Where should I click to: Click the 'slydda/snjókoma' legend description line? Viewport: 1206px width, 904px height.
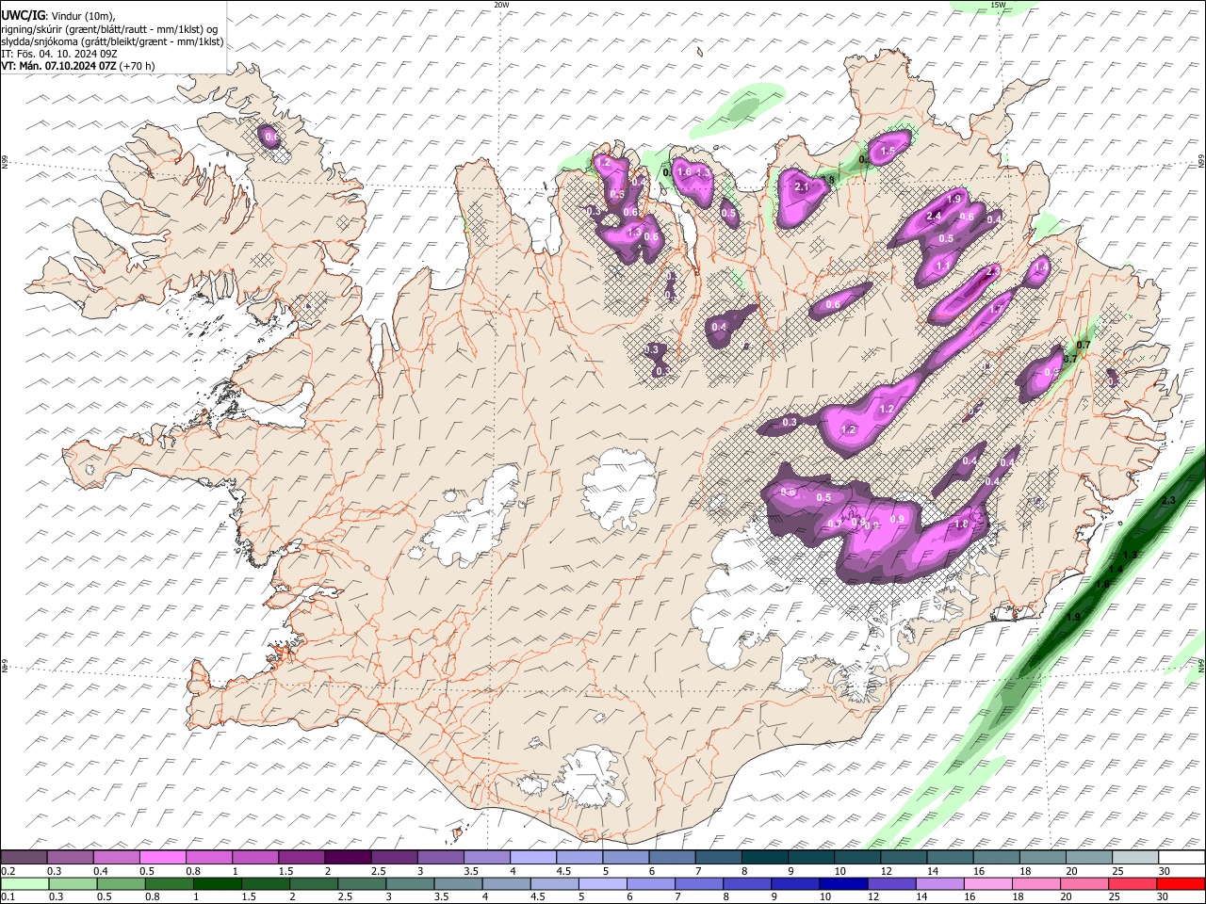click(x=112, y=41)
